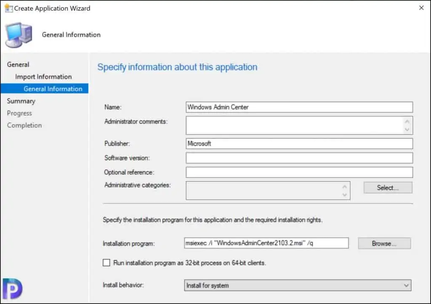Click down arrow in Administrative categories box
This screenshot has height=304, width=431.
(345, 195)
